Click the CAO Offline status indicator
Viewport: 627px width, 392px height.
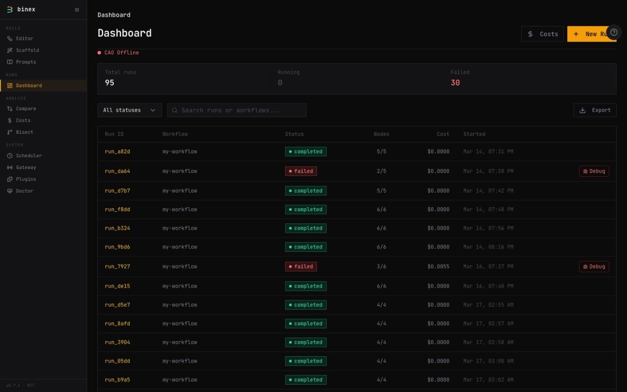click(118, 52)
